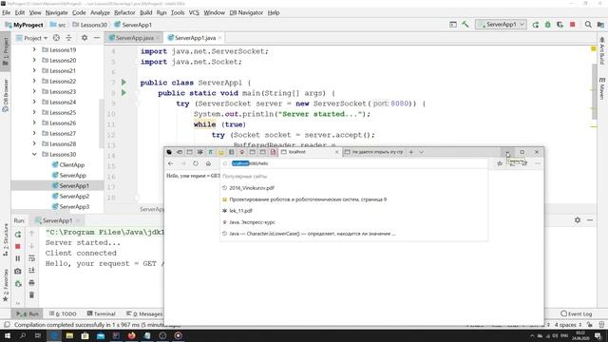Go to browser home page
This screenshot has height=342, width=608.
208,163
